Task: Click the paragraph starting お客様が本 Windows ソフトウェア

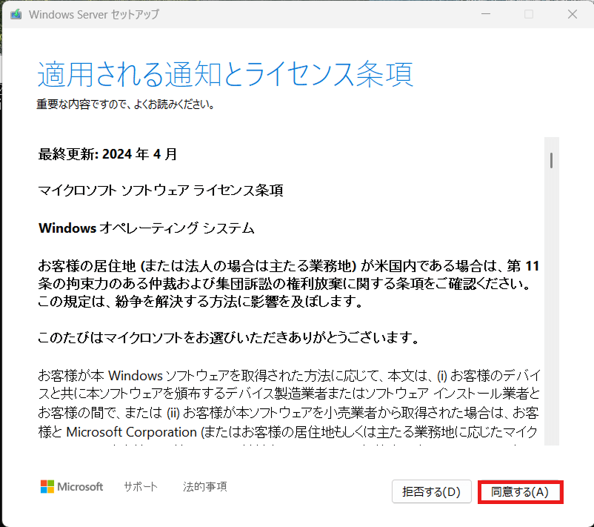Action: click(x=288, y=404)
